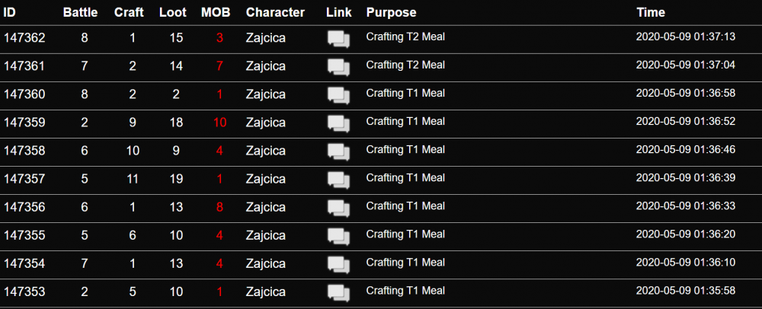Viewport: 762px width, 309px height.
Task: Select roll ID 147362
Action: click(24, 38)
